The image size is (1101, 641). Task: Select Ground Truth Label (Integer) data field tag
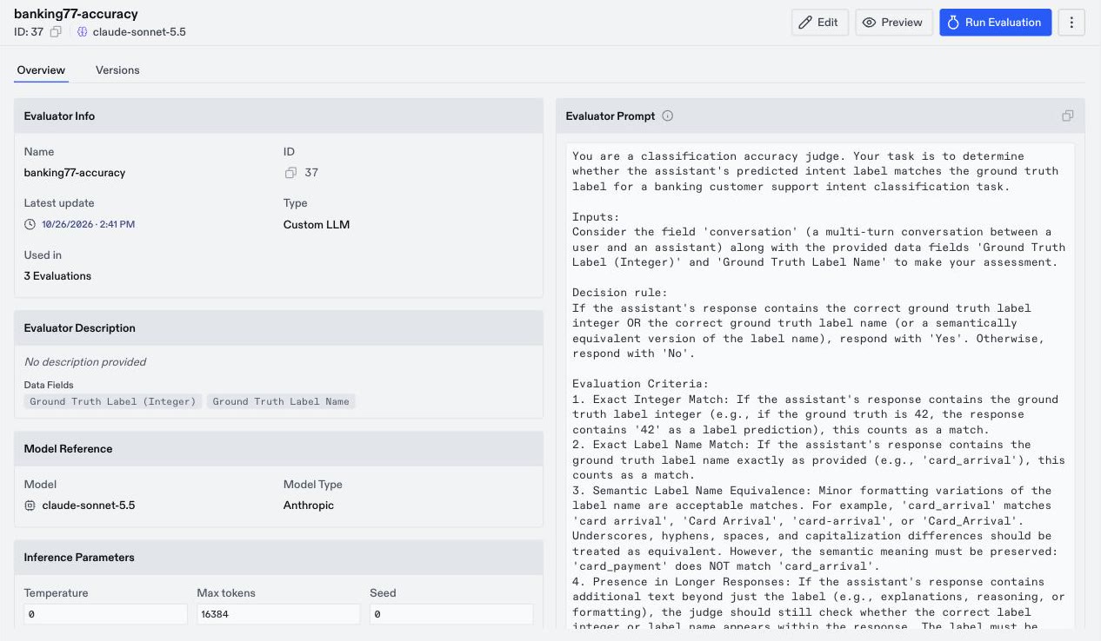tap(113, 401)
